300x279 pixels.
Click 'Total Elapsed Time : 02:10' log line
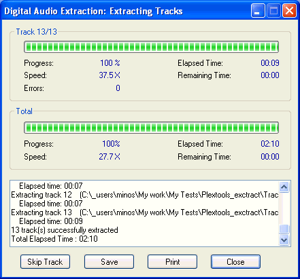[54, 239]
